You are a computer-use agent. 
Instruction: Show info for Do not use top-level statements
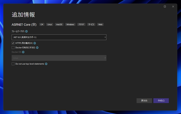(46, 64)
